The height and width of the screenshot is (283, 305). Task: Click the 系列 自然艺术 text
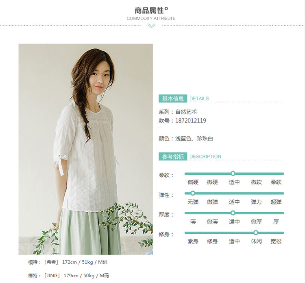coord(178,112)
